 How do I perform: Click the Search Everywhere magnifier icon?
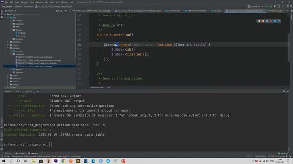click(x=291, y=6)
